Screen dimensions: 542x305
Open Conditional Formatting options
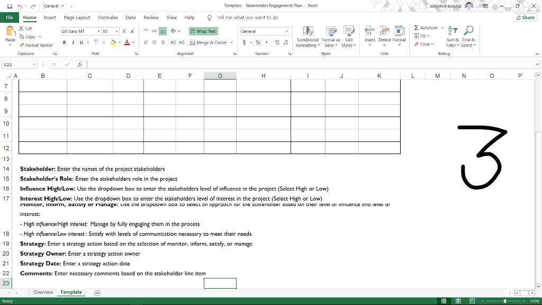[308, 37]
